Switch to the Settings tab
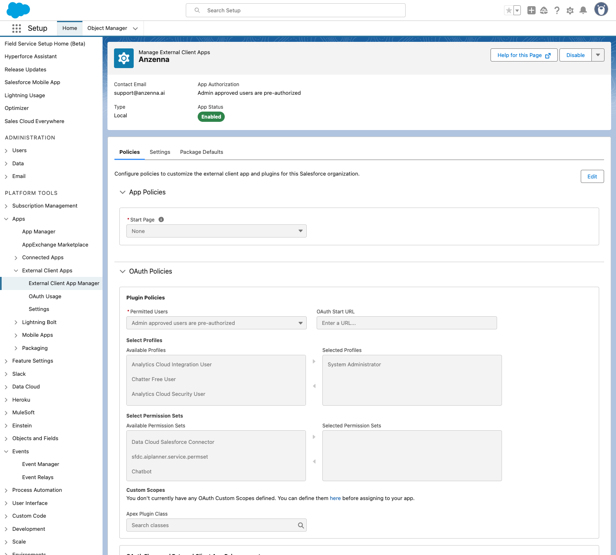The height and width of the screenshot is (555, 616). (160, 152)
